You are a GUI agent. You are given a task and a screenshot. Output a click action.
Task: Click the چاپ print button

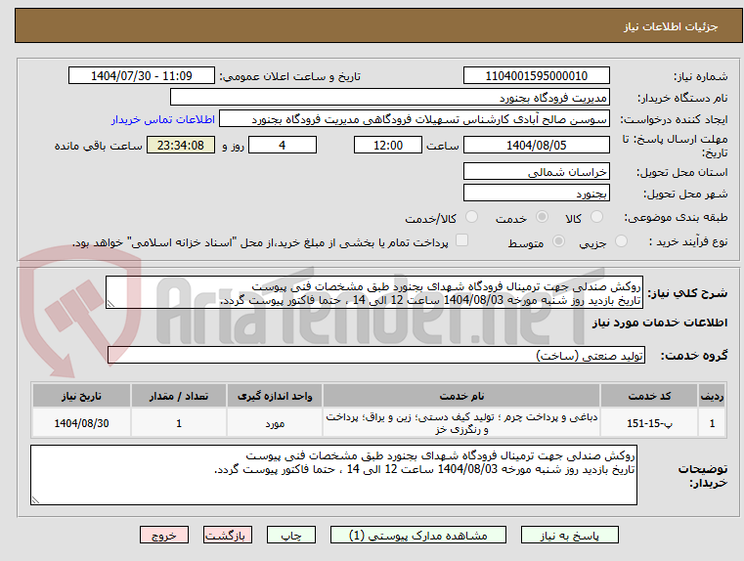291,535
